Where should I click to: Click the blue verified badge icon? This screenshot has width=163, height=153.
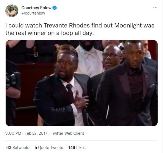[x=55, y=8]
